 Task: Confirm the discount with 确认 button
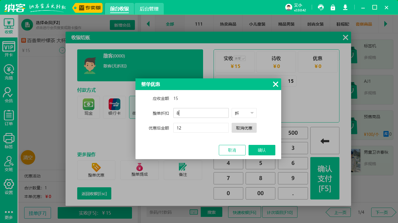pos(262,150)
